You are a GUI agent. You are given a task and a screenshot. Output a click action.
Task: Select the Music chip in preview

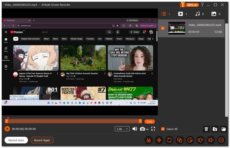pos(46,39)
